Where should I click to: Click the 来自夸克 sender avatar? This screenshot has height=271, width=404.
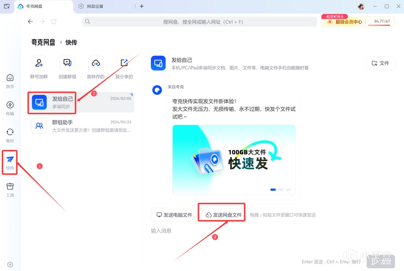coord(157,90)
